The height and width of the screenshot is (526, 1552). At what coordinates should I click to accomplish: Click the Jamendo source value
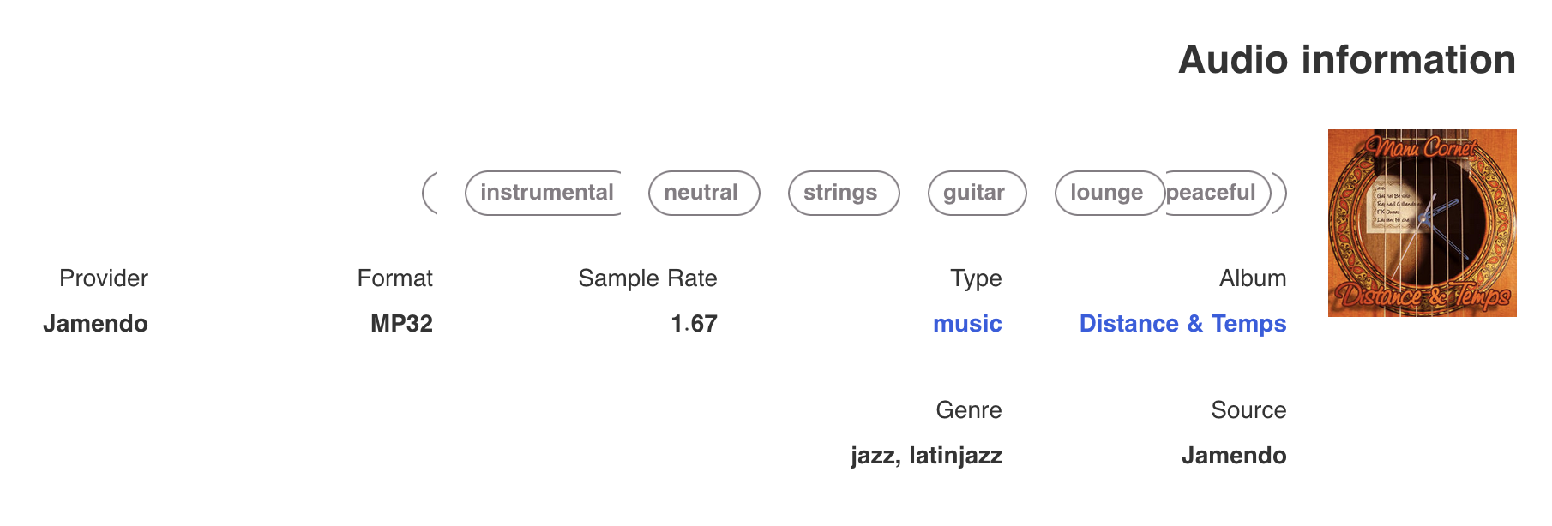pyautogui.click(x=1235, y=455)
